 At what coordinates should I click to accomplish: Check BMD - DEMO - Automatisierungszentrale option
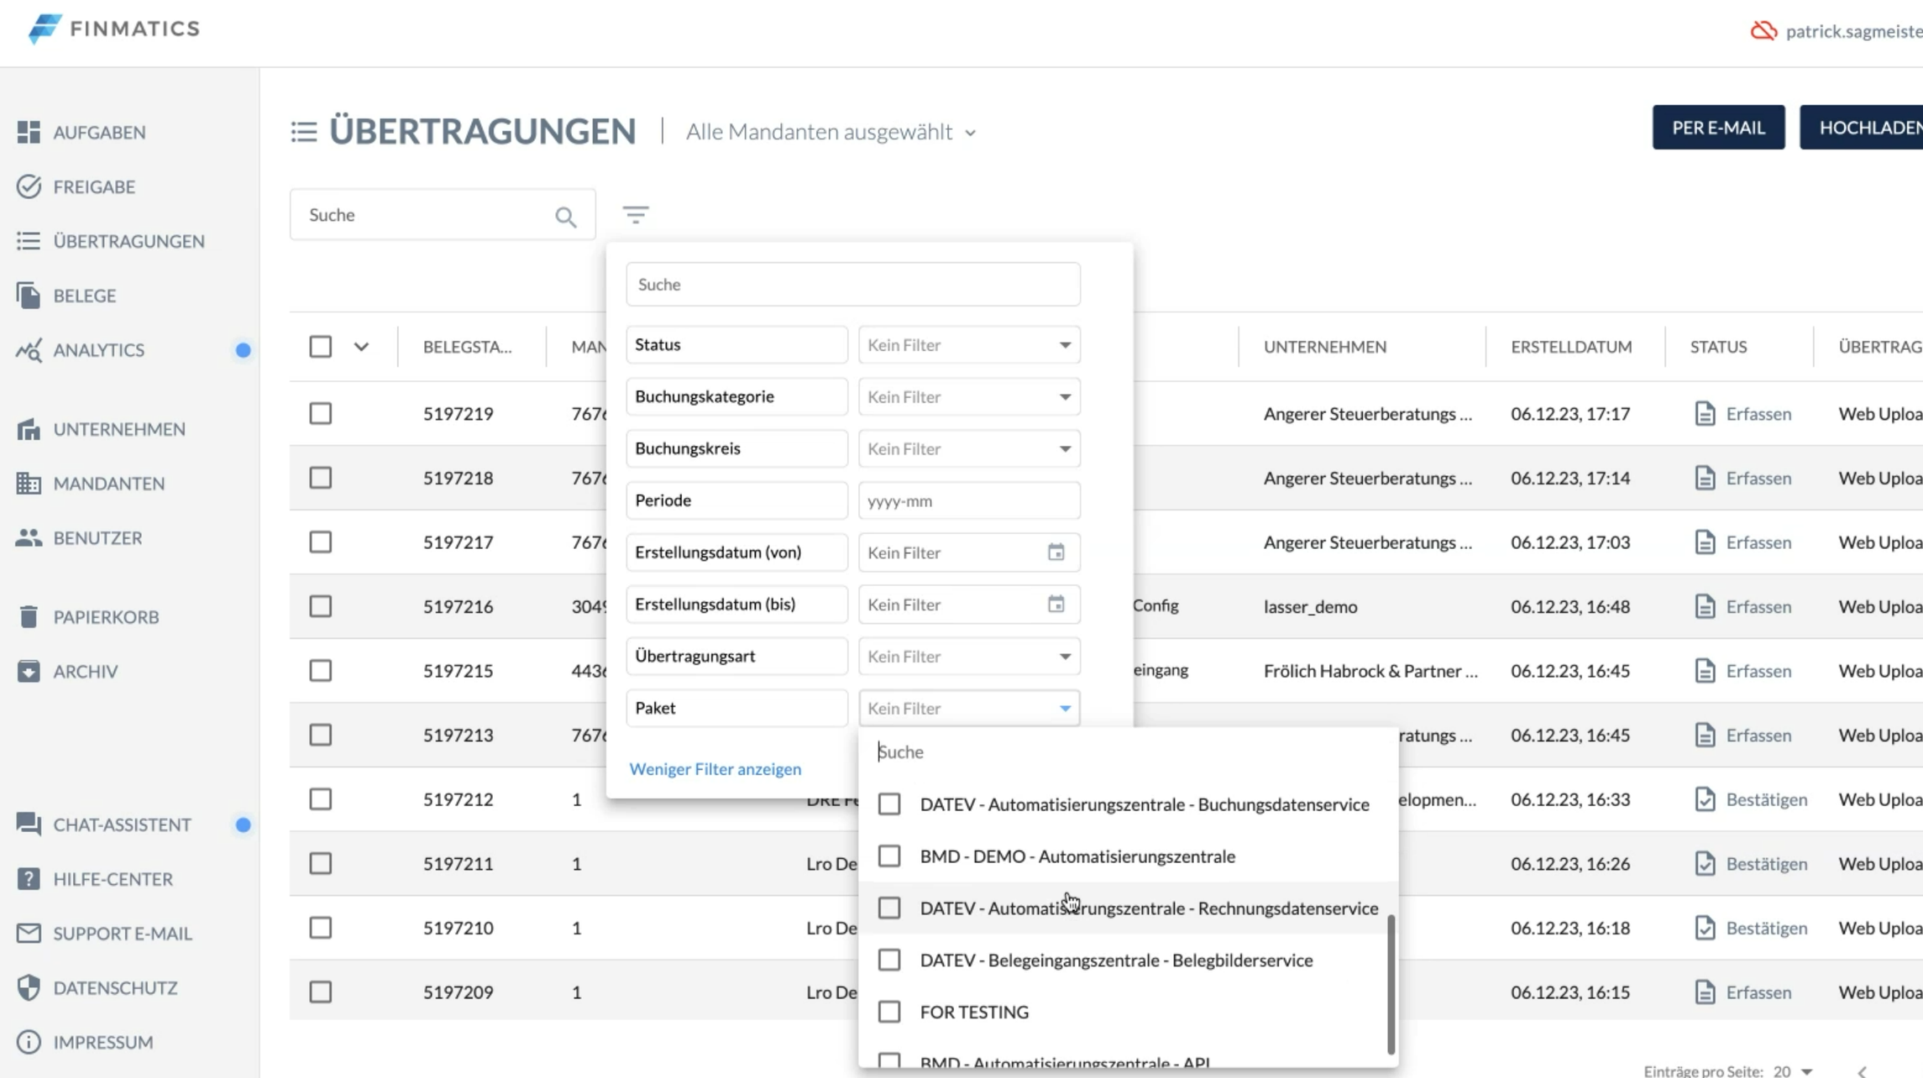coord(889,856)
